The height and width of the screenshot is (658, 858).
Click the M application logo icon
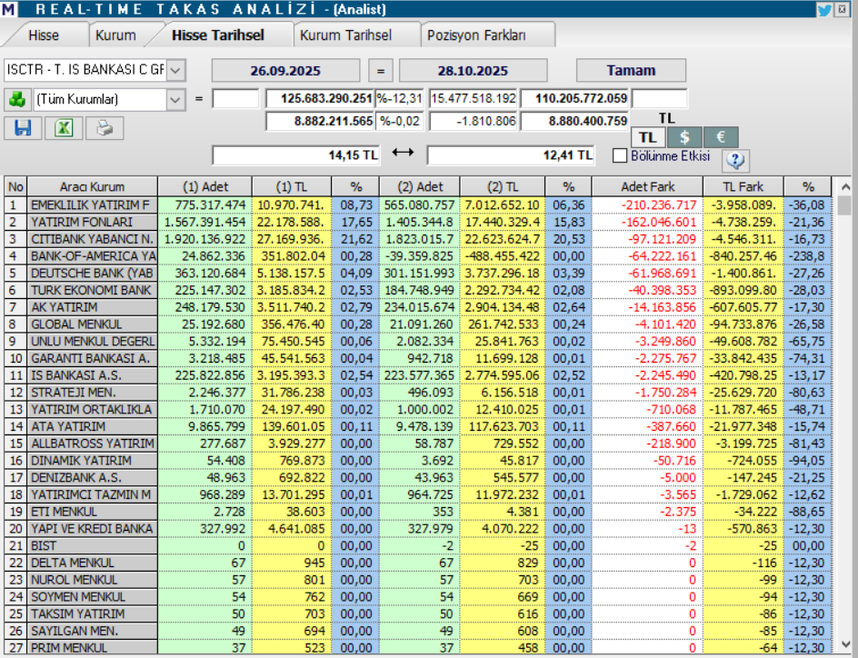(9, 10)
